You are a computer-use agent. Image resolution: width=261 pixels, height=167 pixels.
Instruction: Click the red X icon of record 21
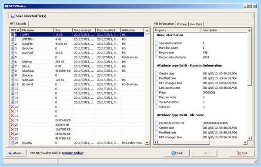coord(13,129)
